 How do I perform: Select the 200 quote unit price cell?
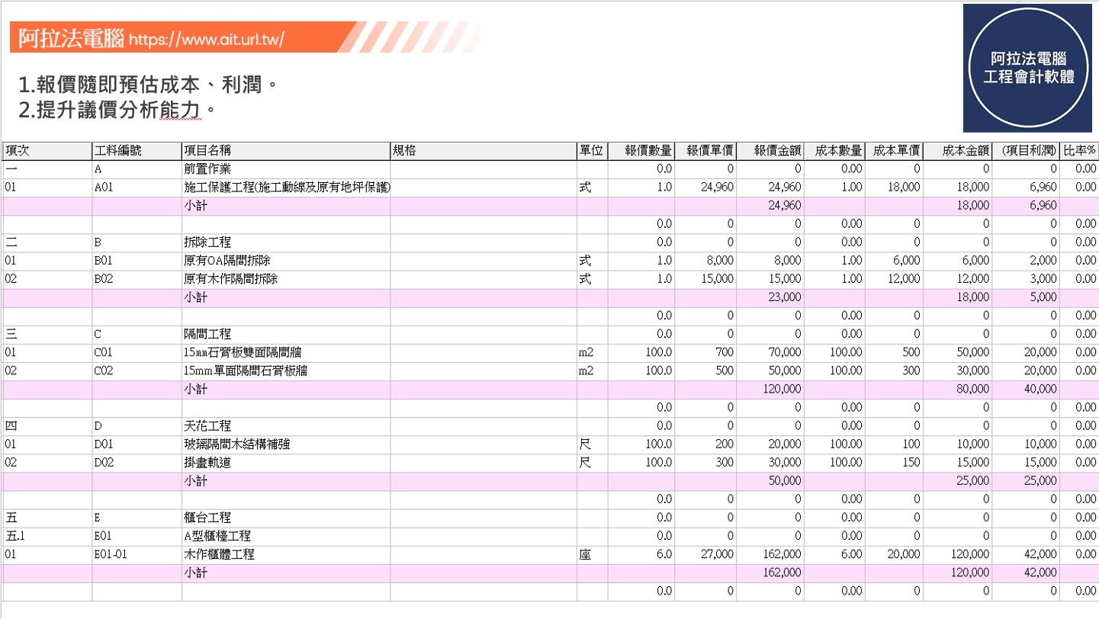tap(705, 444)
